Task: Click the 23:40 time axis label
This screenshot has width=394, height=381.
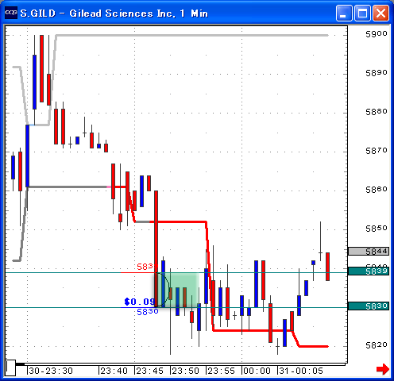Action: (114, 371)
